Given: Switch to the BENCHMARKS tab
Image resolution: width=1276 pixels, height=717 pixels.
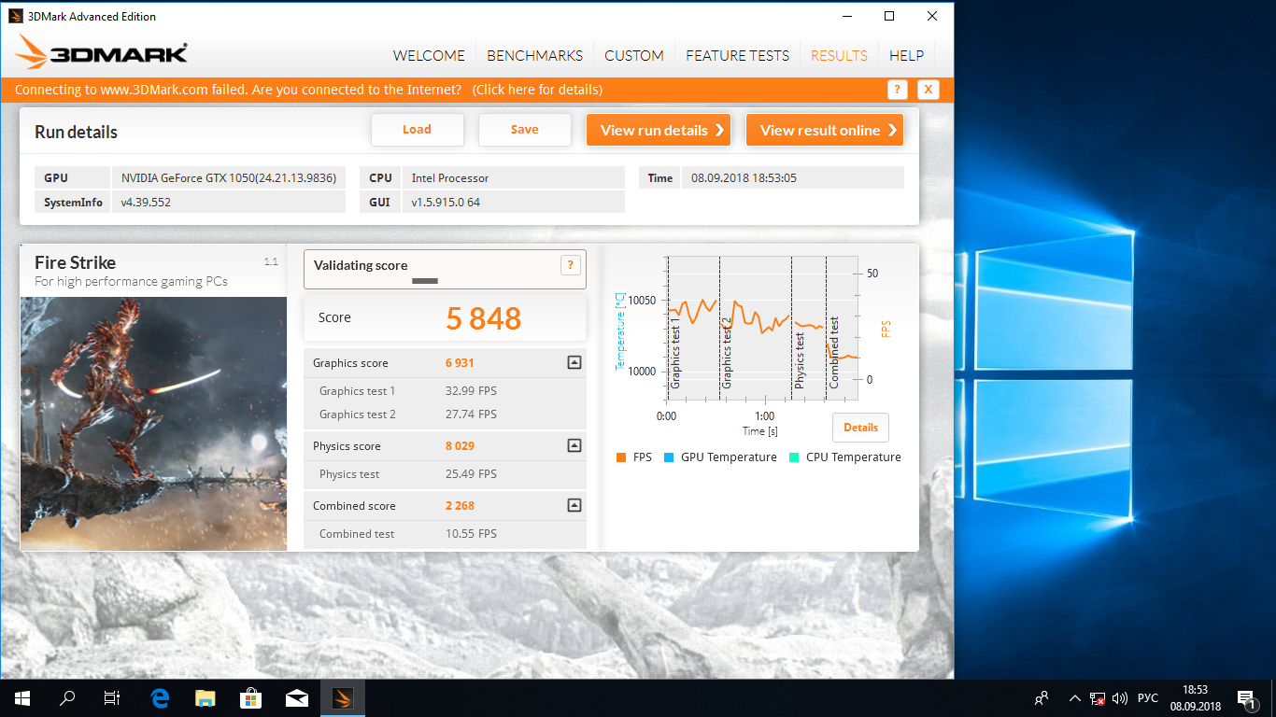Looking at the screenshot, I should (x=534, y=55).
